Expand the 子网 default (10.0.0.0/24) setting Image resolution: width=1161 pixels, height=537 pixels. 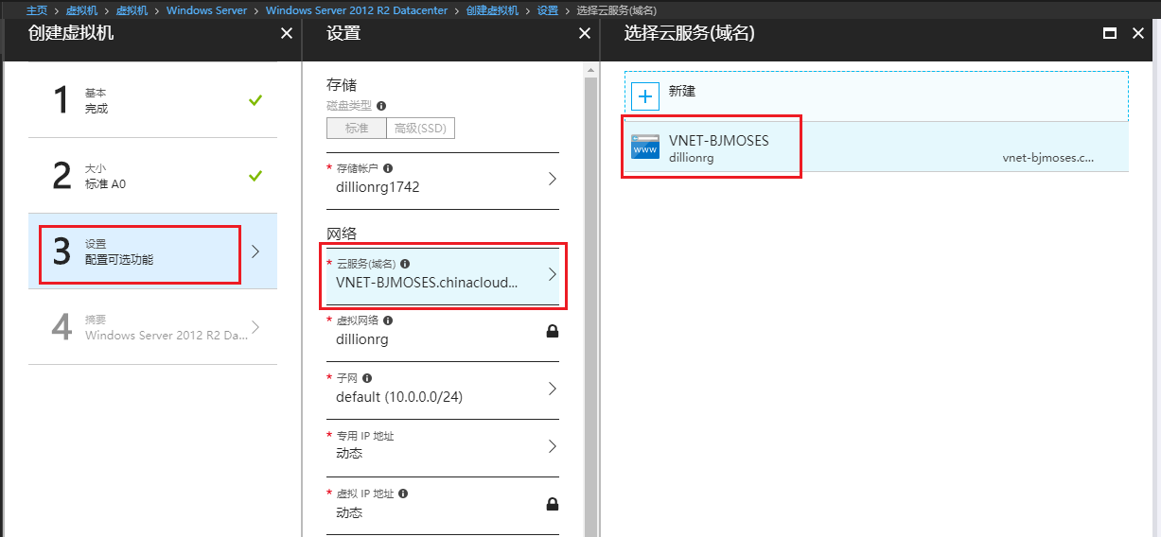(442, 389)
